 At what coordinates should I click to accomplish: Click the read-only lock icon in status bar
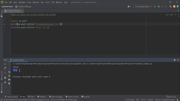(177, 100)
